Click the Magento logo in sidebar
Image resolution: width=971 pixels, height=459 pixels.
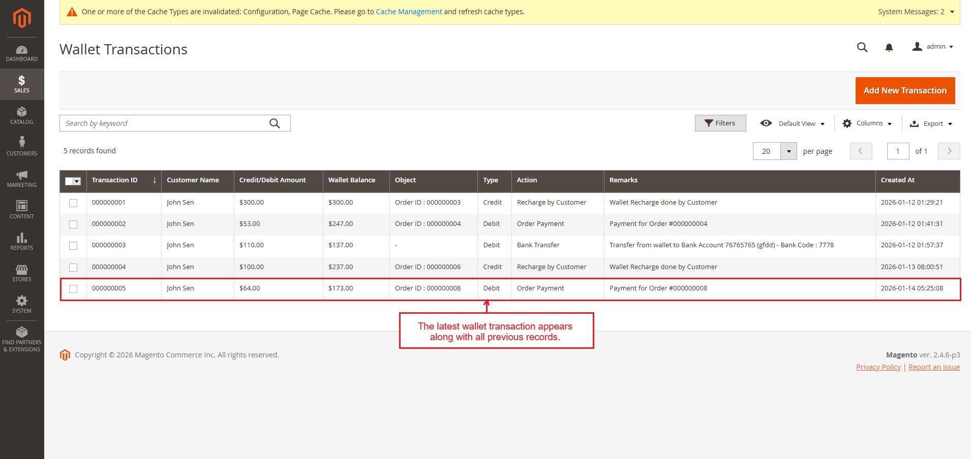point(22,18)
